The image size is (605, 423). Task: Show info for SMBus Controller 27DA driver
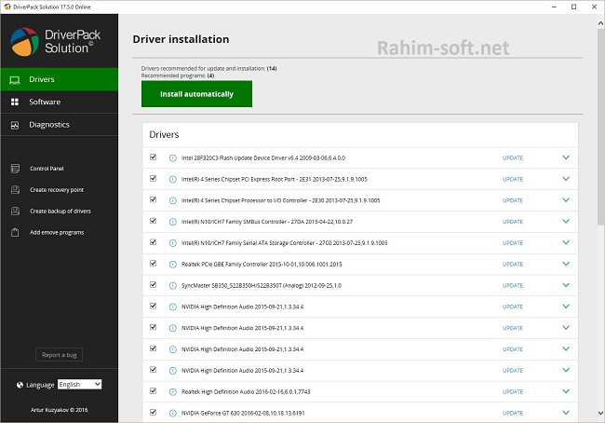pos(173,222)
